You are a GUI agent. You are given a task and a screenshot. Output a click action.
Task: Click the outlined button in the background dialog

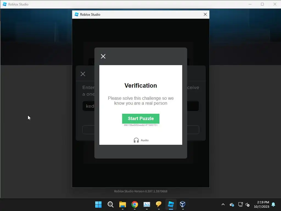tap(141, 130)
